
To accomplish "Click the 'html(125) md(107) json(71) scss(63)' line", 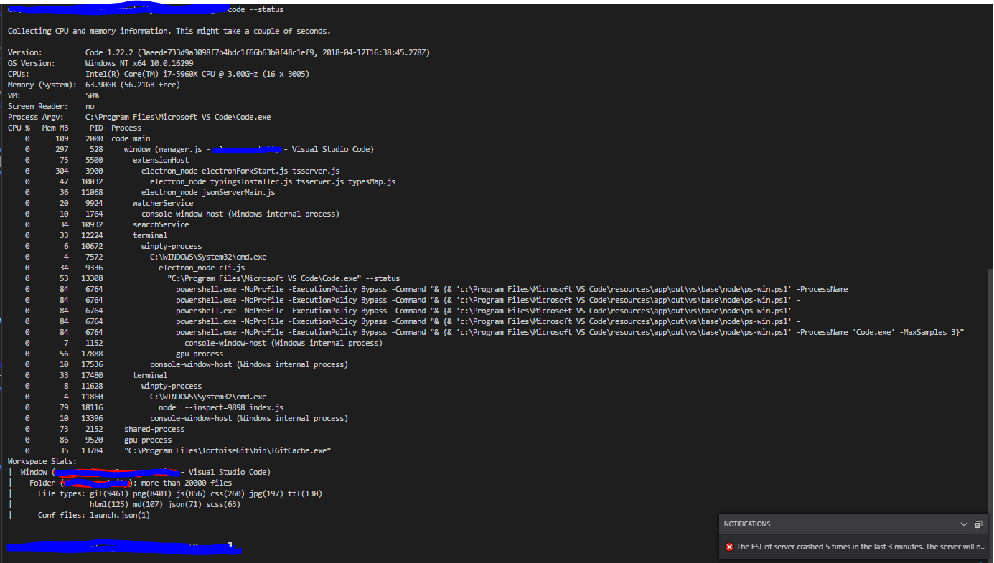I will tap(165, 505).
